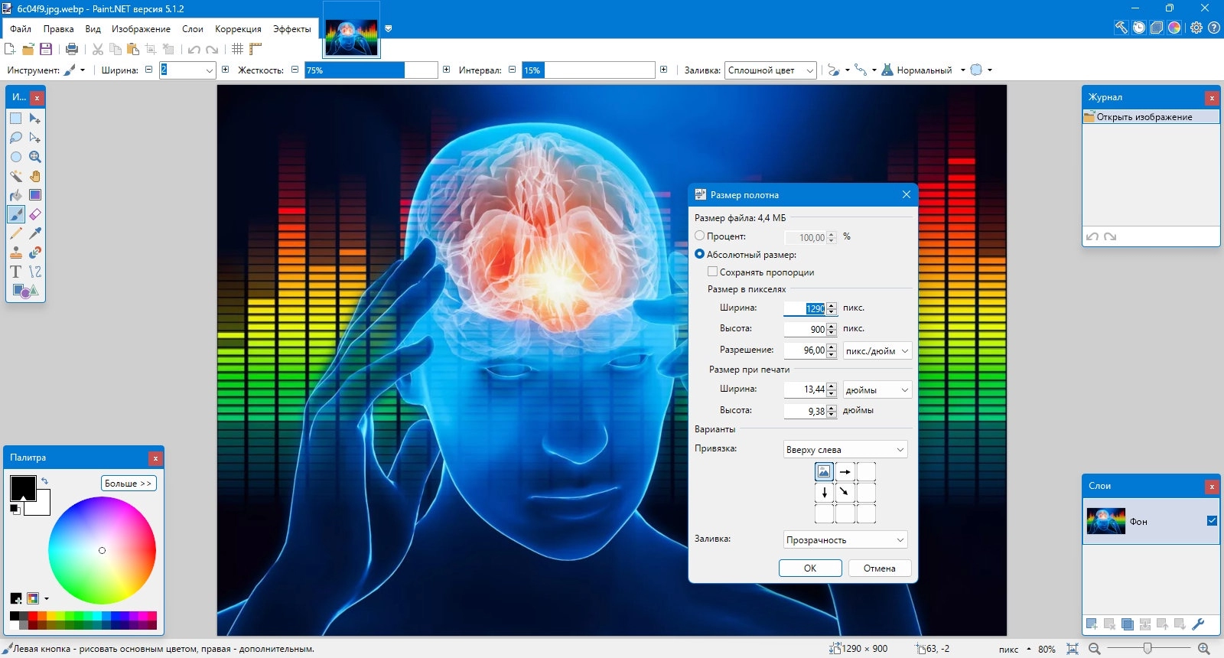Toggle visibility of the Фон layer
1224x658 pixels.
(1212, 521)
